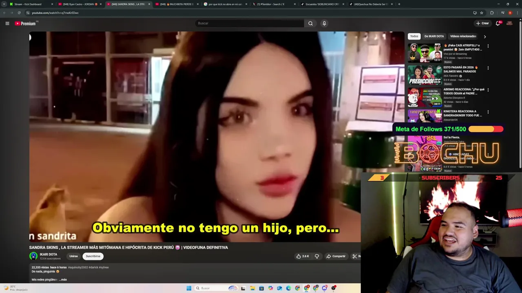This screenshot has width=522, height=293.
Task: Expand description with ...más
Action: [63, 280]
